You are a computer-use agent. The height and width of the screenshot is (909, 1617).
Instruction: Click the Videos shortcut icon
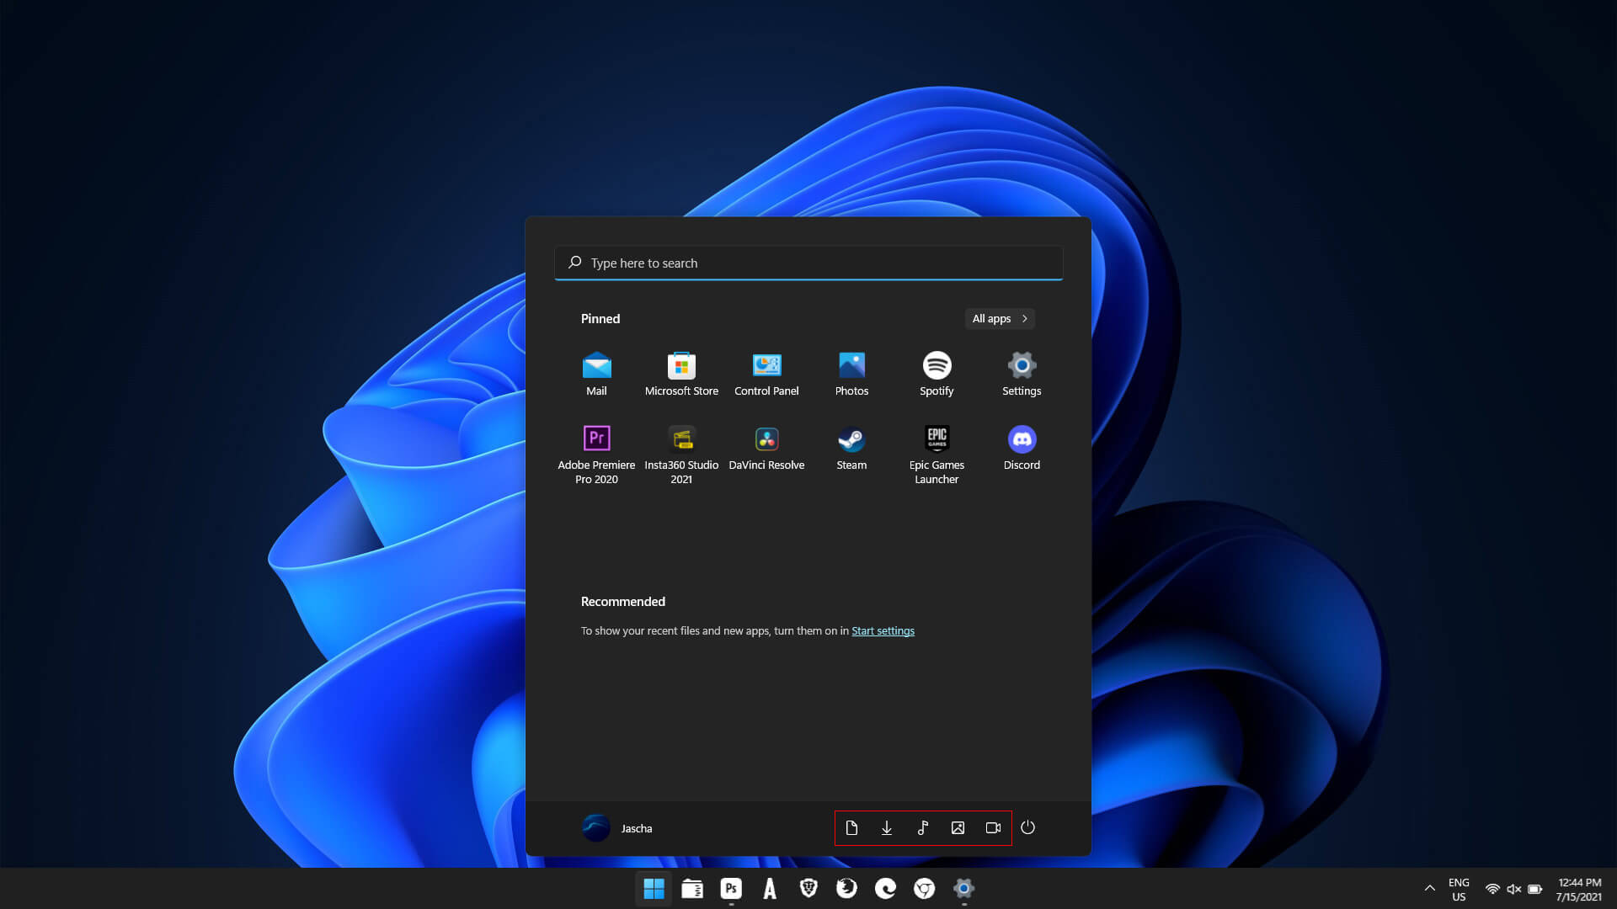pyautogui.click(x=993, y=827)
